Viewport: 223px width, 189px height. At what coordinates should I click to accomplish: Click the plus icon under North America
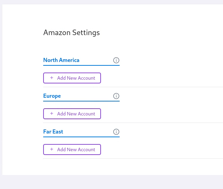tap(52, 78)
